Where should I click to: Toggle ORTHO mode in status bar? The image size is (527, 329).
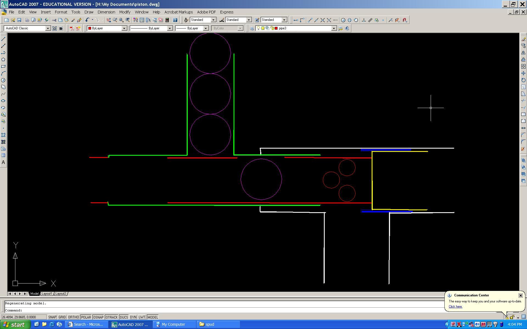[x=73, y=317]
